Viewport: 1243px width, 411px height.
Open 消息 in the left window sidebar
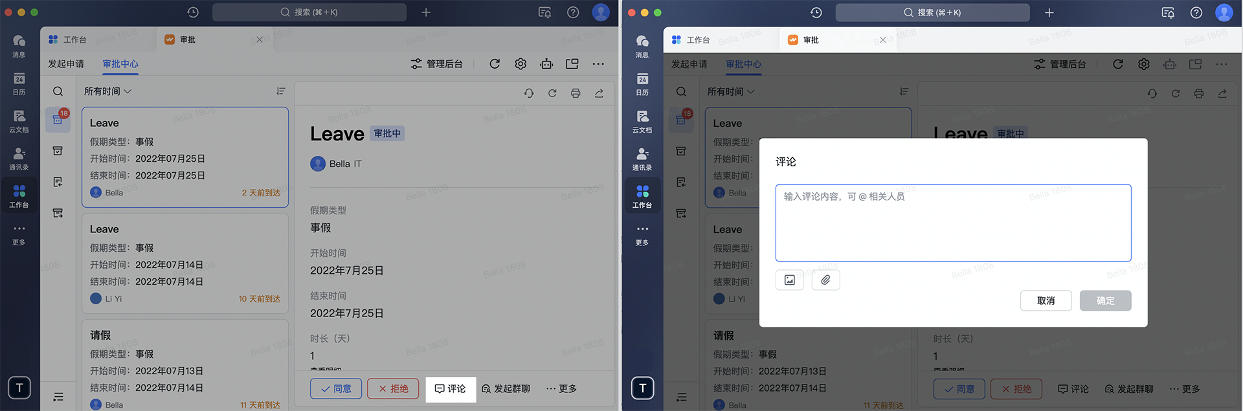(19, 45)
